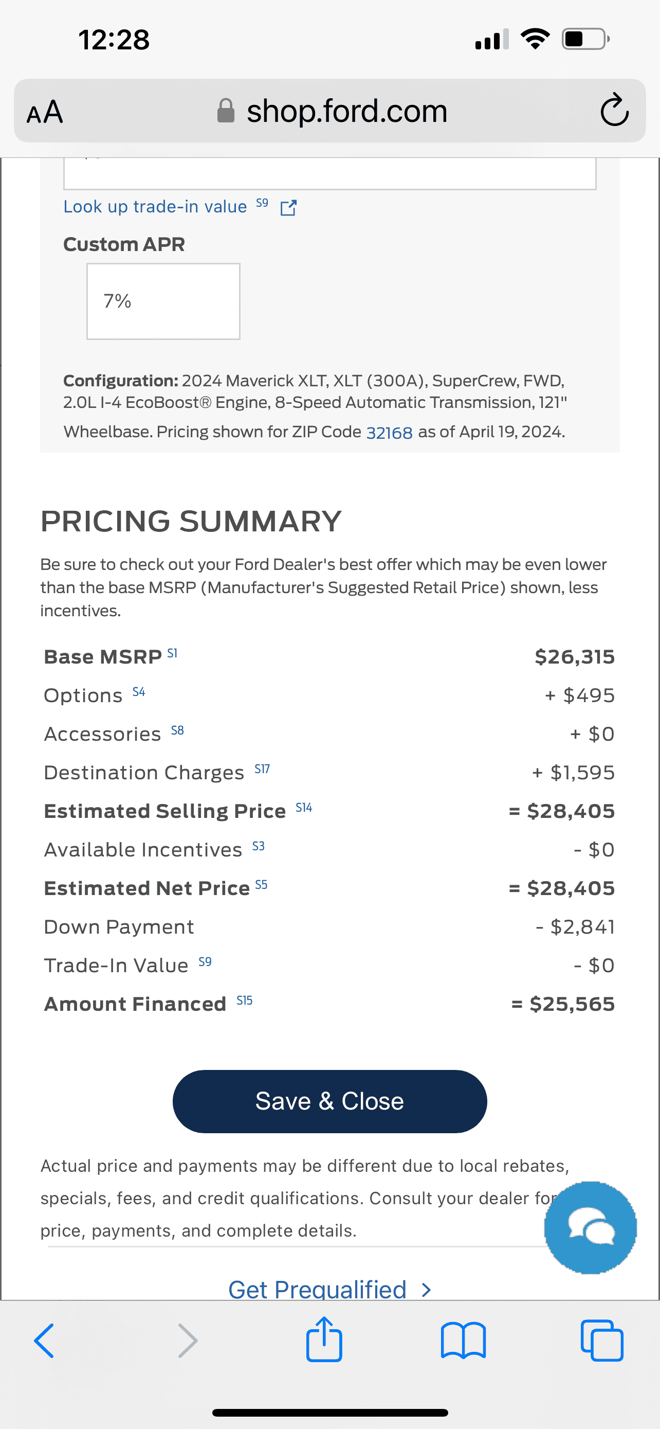Image resolution: width=660 pixels, height=1429 pixels.
Task: Open Look up trade-in value link
Action: tap(155, 206)
